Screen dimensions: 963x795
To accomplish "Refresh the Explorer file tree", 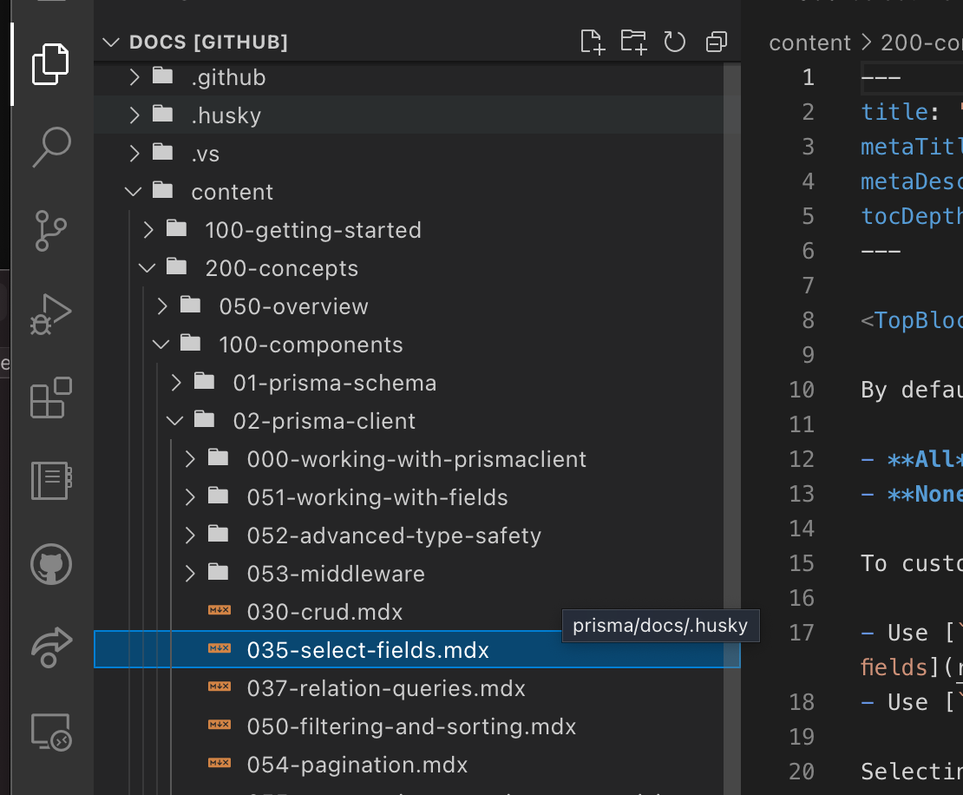I will [675, 41].
